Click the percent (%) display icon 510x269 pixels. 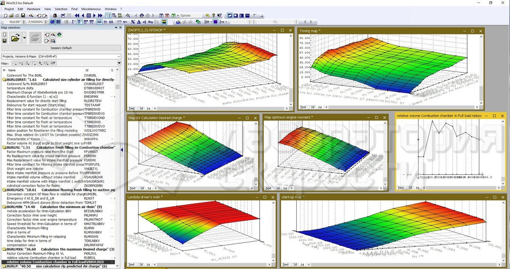(x=133, y=21)
